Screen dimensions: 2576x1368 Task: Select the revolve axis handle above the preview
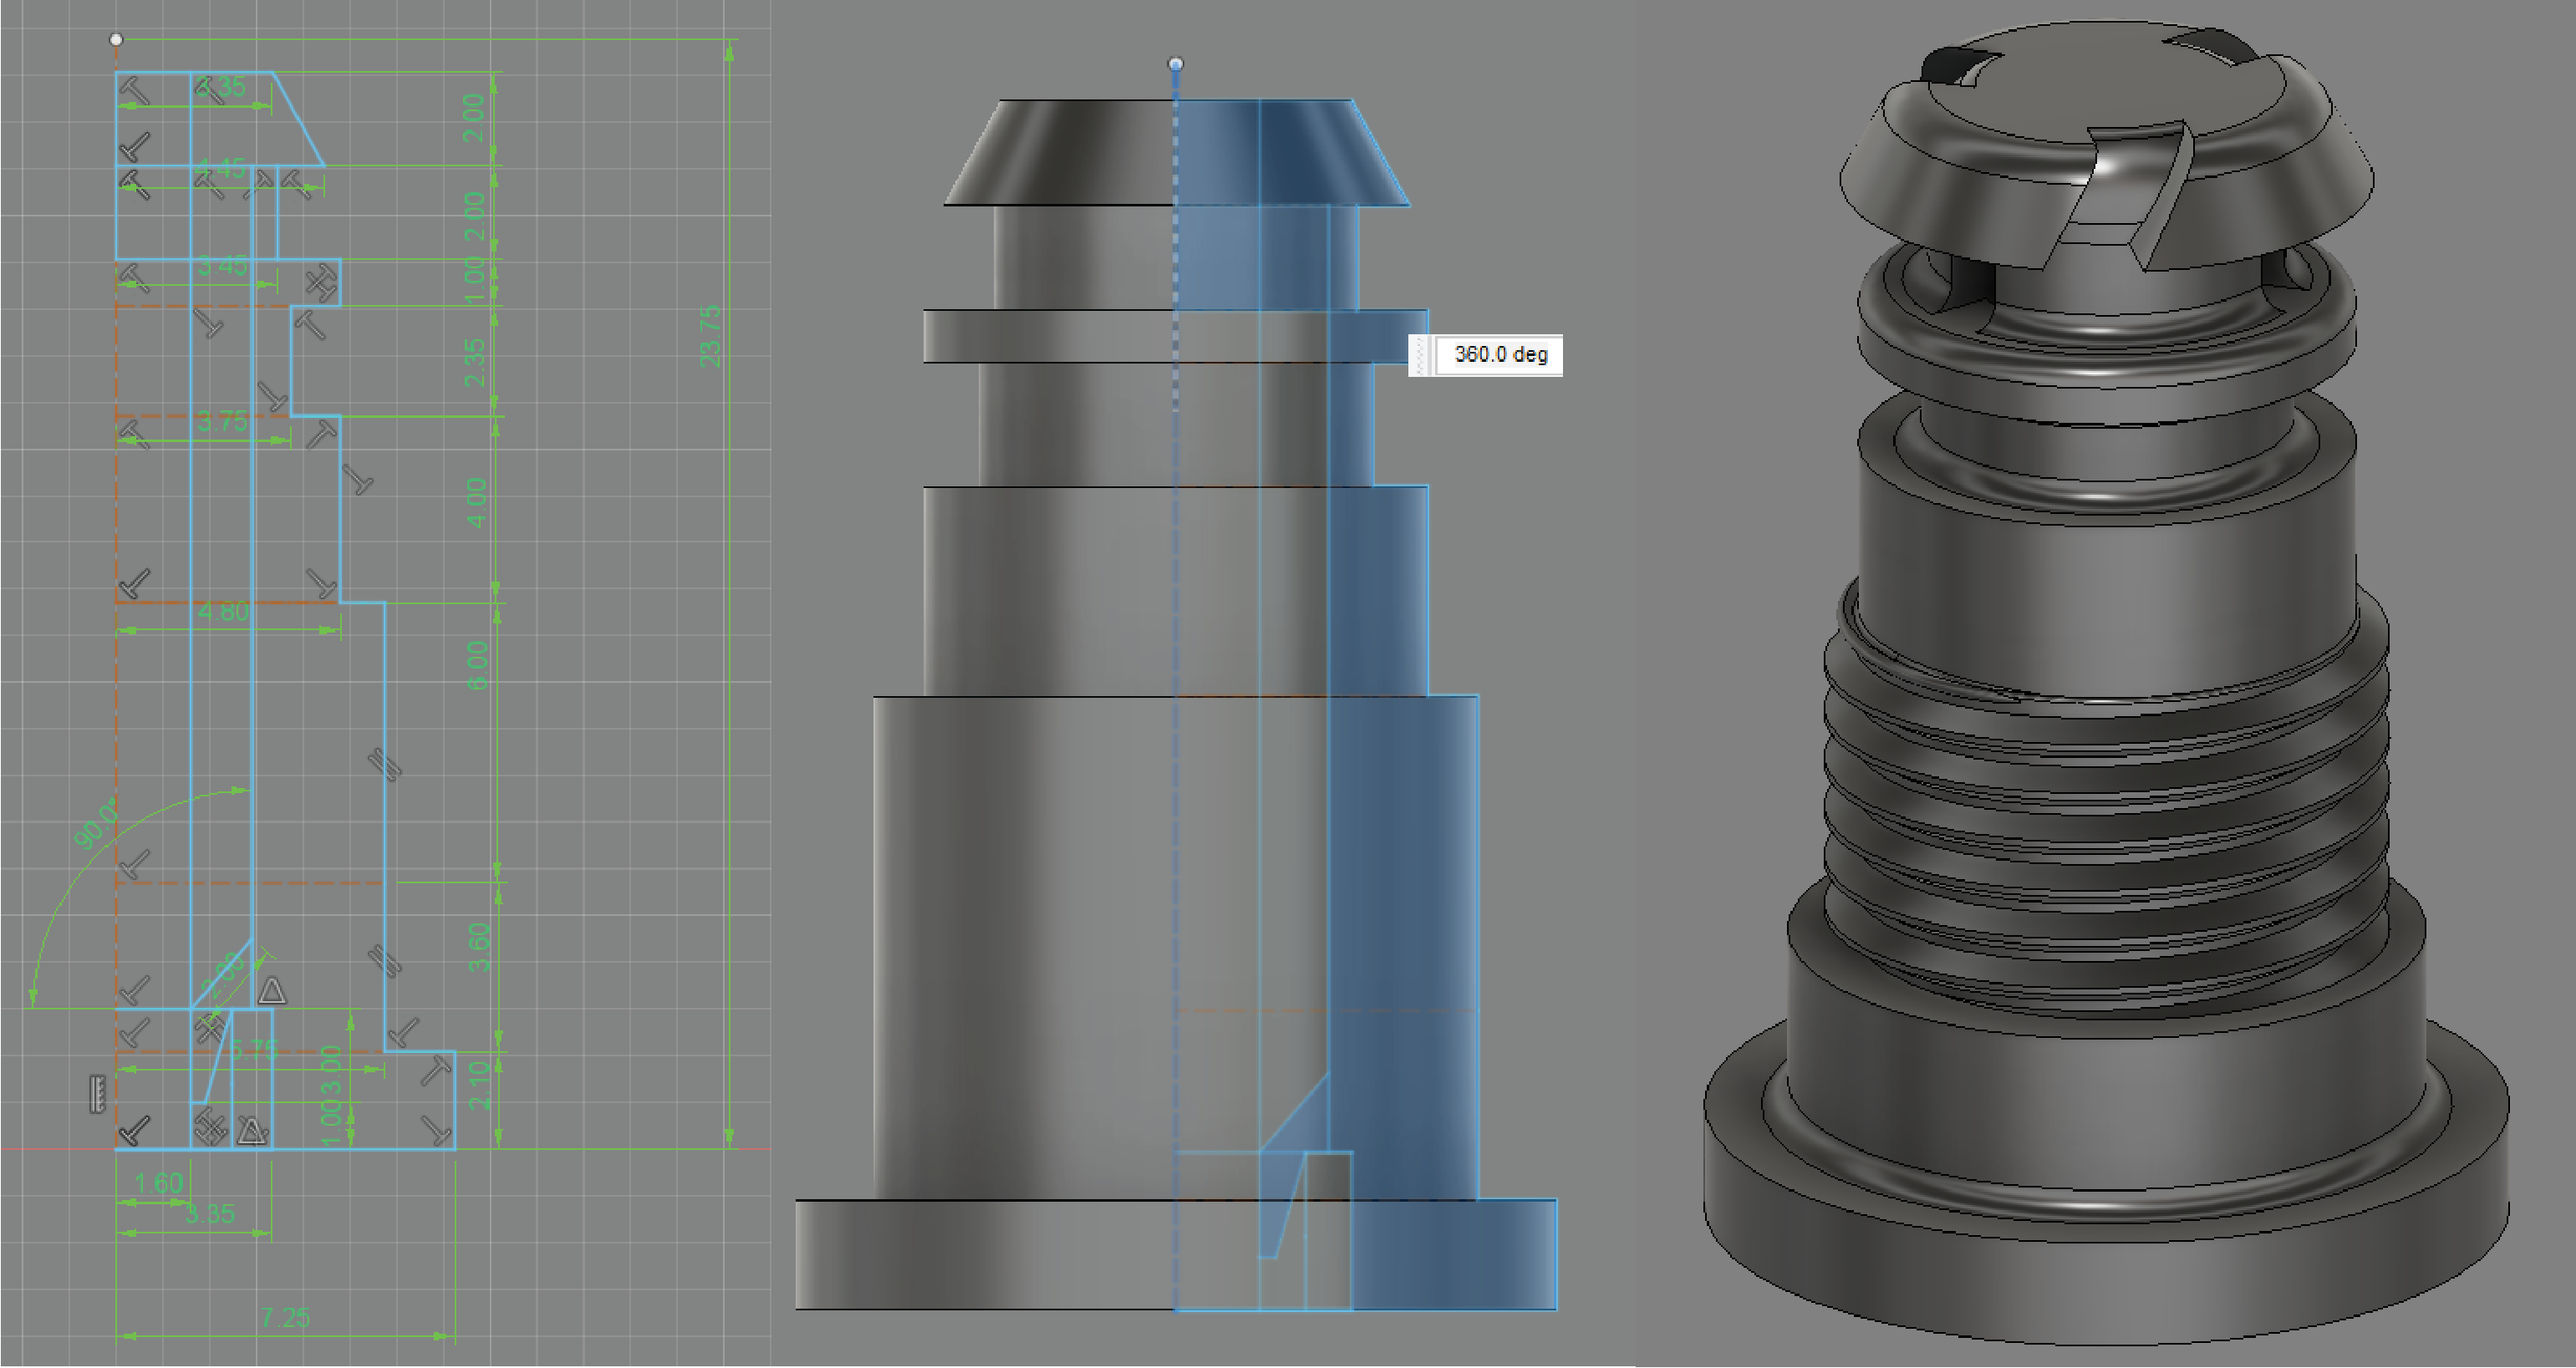[1176, 64]
